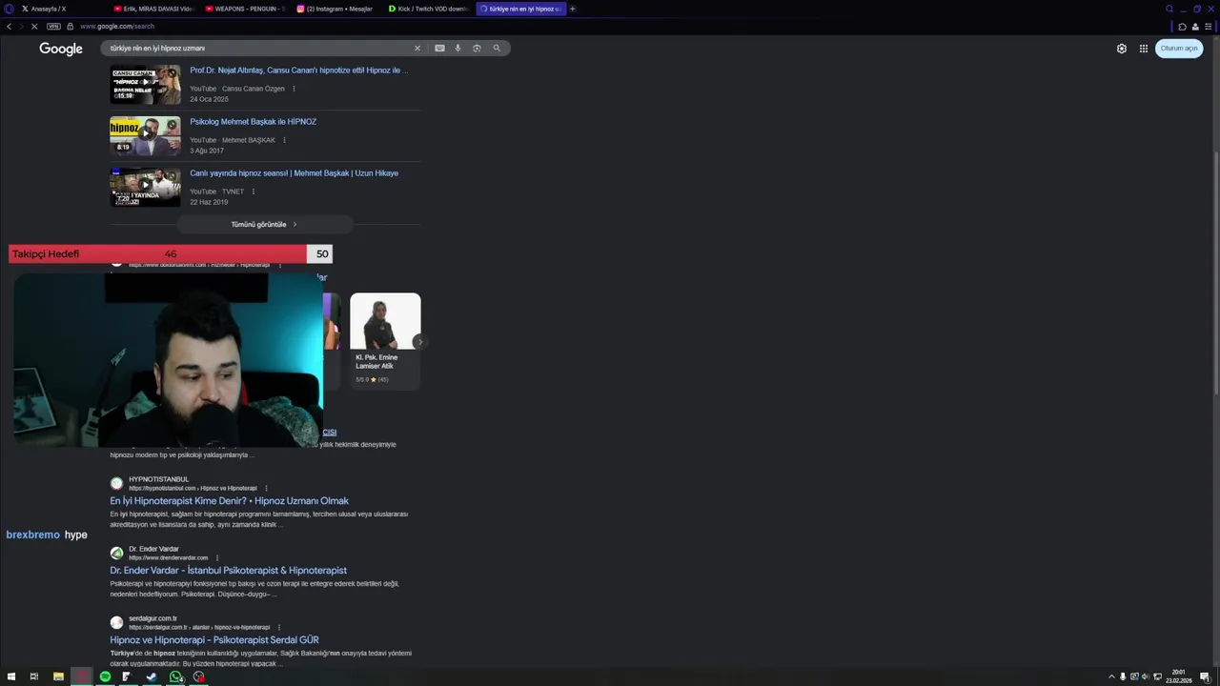Stop loading the page
This screenshot has height=686, width=1220.
coord(34,27)
